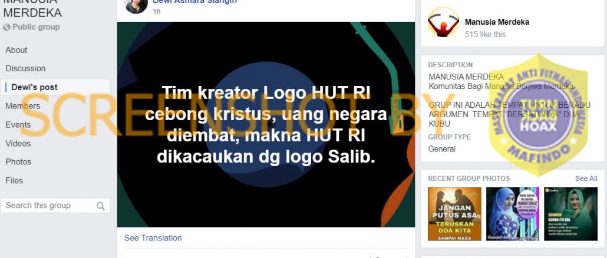Click the search magnifier icon in group search

click(101, 206)
